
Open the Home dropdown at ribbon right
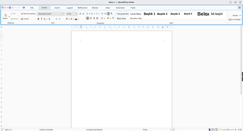[237, 15]
